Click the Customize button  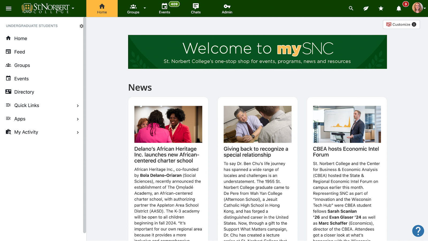point(401,24)
